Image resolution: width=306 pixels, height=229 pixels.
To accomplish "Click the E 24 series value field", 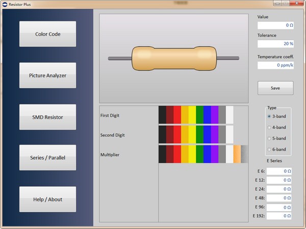I will 279,189.
